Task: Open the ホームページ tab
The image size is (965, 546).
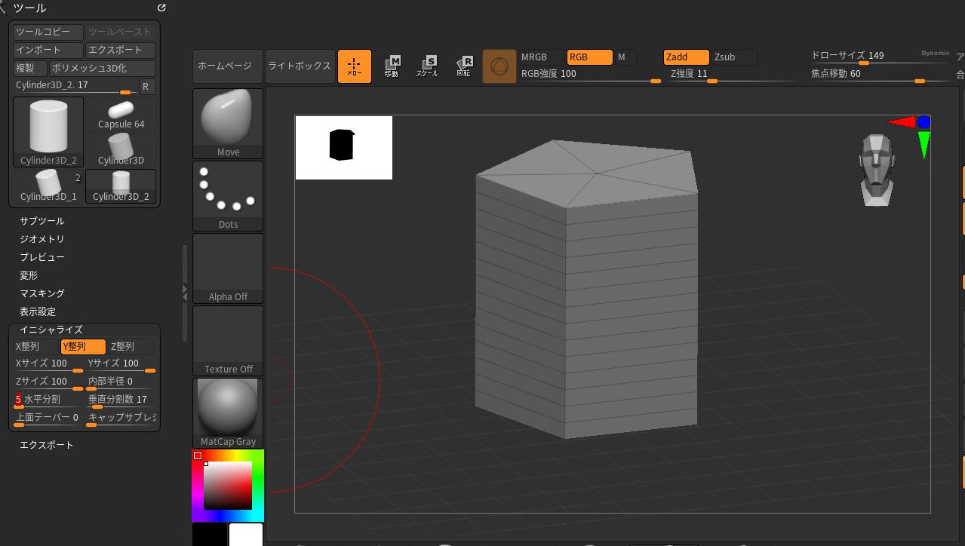Action: pyautogui.click(x=226, y=66)
